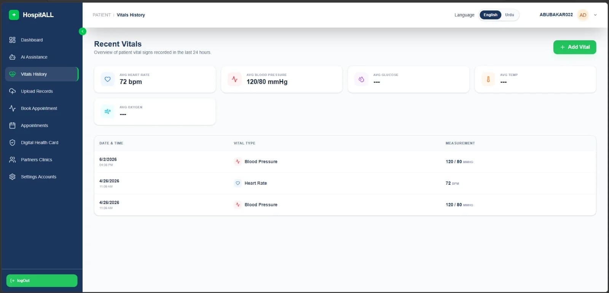Click the HospitALL green plus logo
This screenshot has width=609, height=293.
[x=14, y=15]
